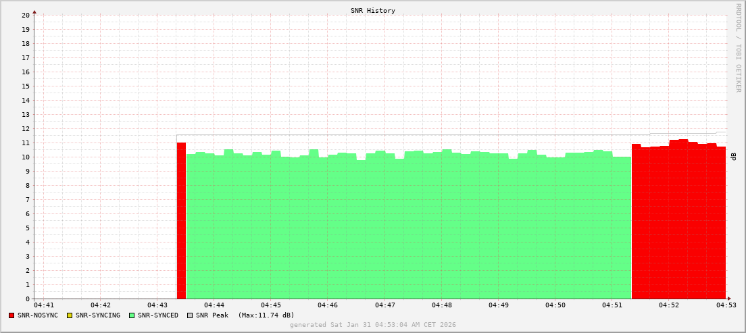Select the SNR-SYNCING legend label
Viewport: 746px width, 333px height.
97,315
